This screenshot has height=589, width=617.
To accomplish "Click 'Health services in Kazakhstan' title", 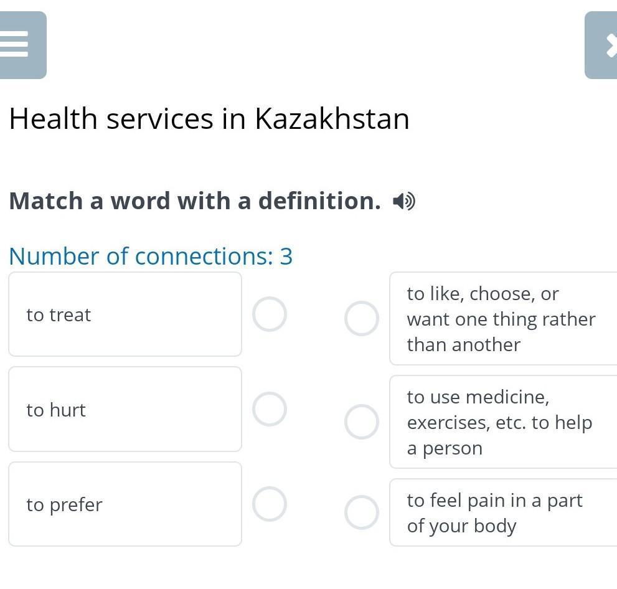I will click(209, 119).
